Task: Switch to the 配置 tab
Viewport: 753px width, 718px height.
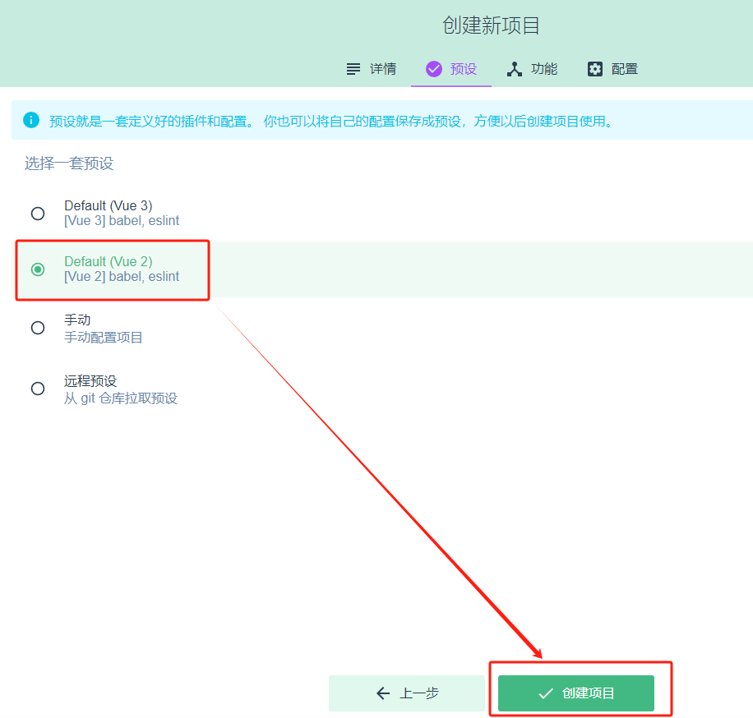Action: click(612, 69)
